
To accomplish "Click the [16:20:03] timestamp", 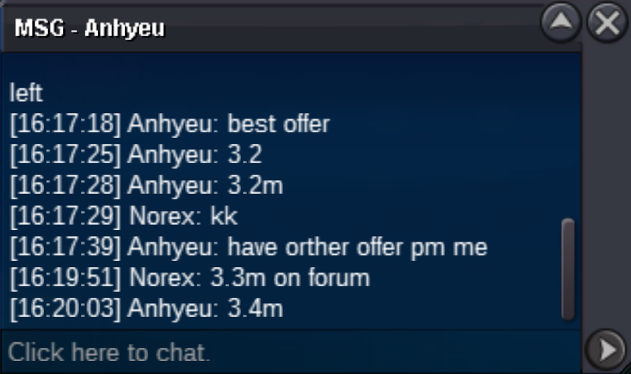I will tap(66, 309).
